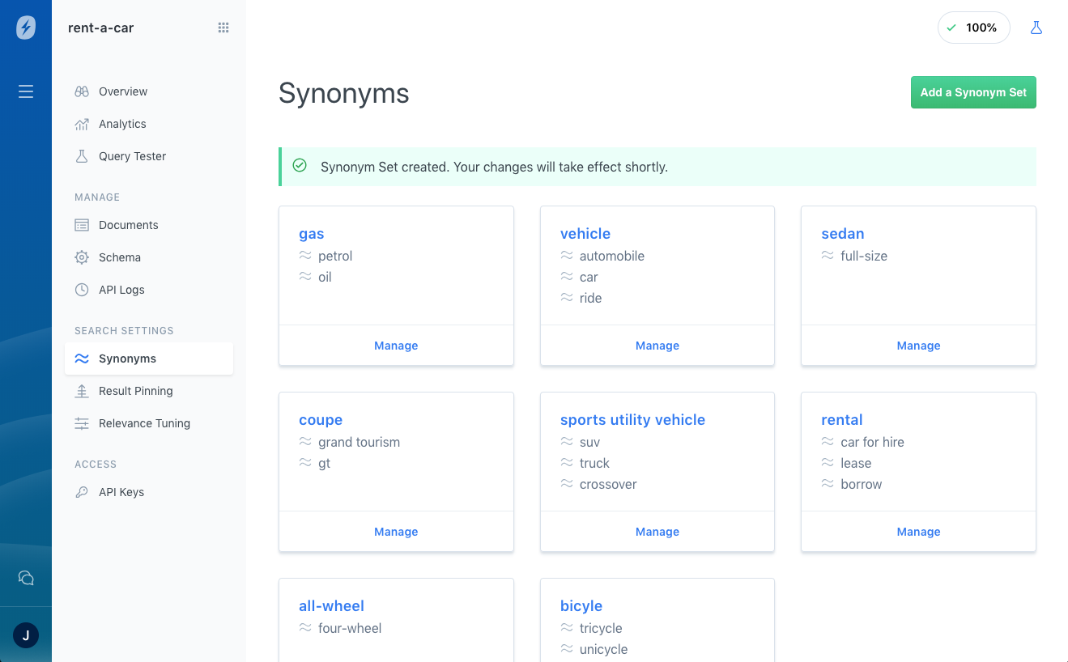Click sports utility vehicle title

[x=632, y=420]
